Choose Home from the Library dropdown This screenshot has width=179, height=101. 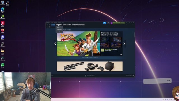click(59, 27)
